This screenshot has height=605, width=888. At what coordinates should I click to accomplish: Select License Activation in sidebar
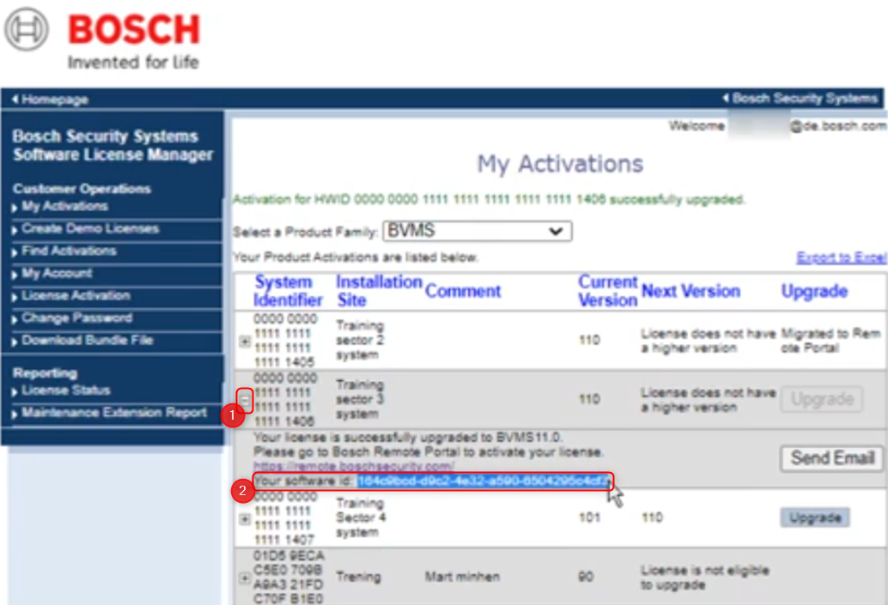[76, 296]
